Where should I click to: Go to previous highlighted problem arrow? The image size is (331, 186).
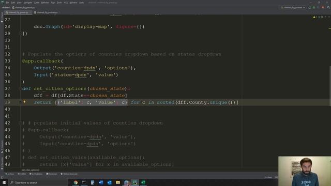[325, 17]
